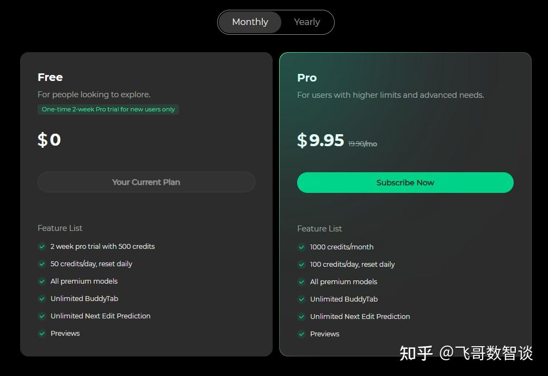
Task: Click the checkmark beside 'Unlimited Next Edit Prediction' in Pro plan
Action: (x=301, y=317)
